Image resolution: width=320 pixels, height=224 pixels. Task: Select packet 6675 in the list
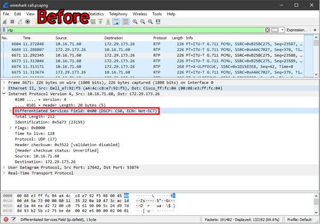click(153, 72)
